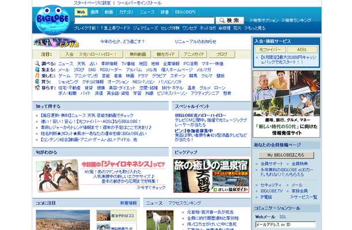Open the サービス一覧 link

(x=304, y=197)
